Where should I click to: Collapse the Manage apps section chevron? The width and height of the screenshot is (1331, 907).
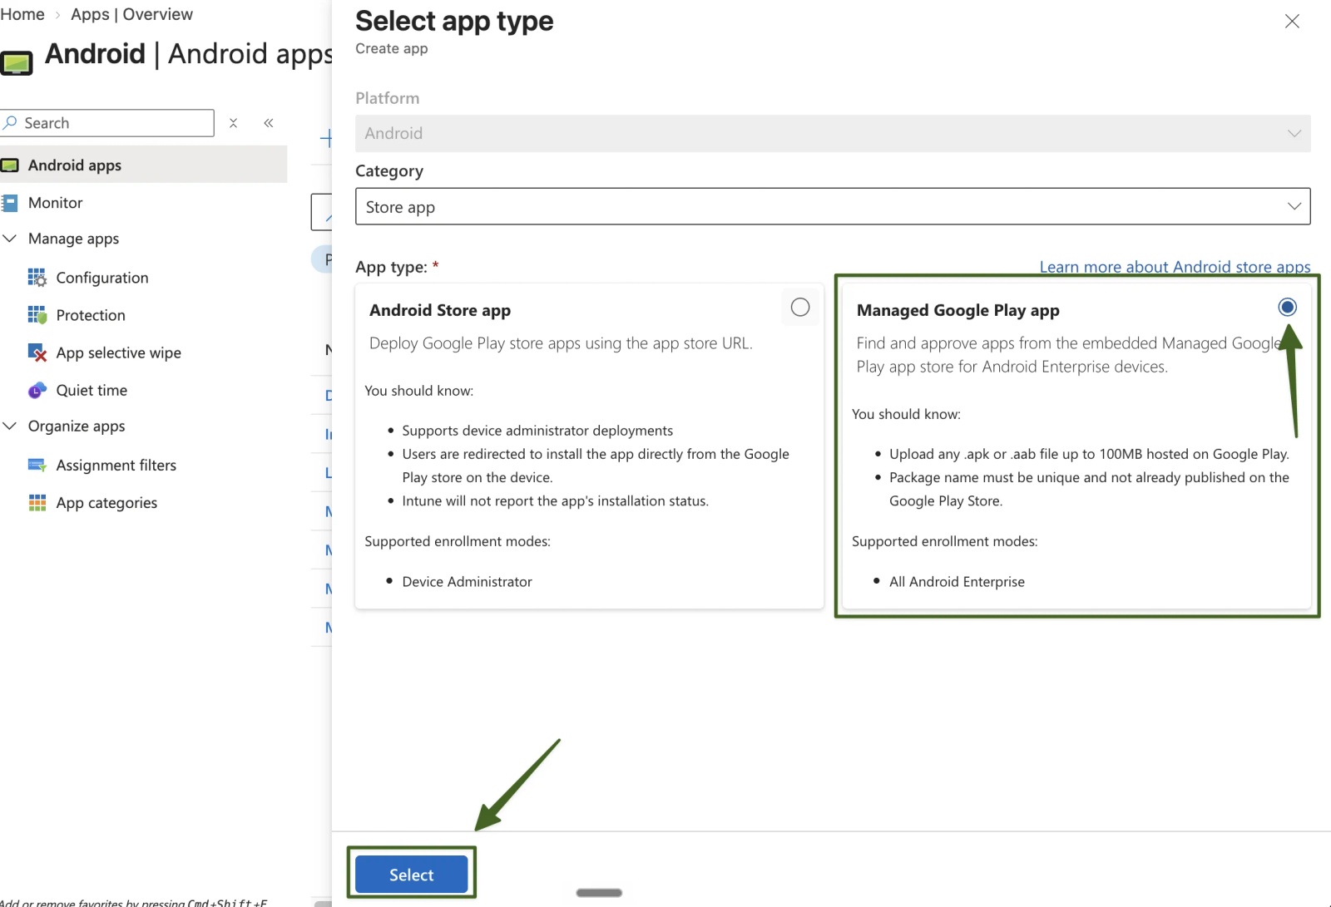click(10, 239)
